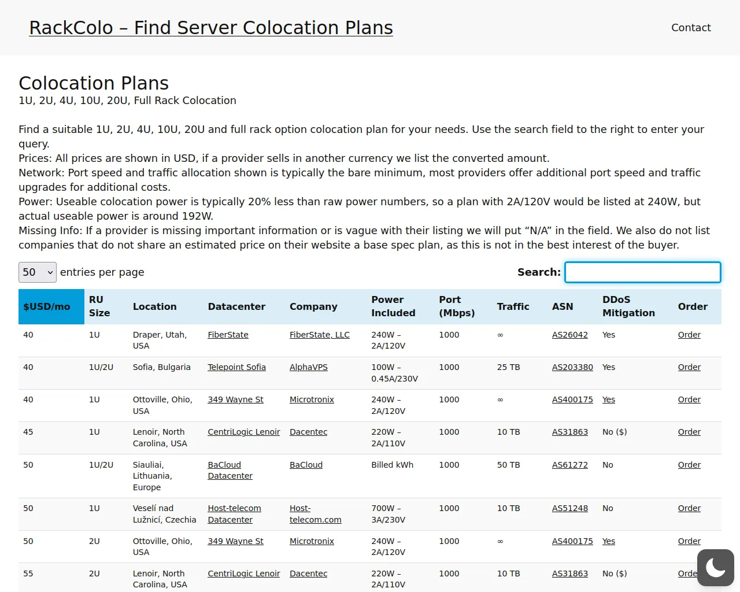Sort by the Location column header
The image size is (740, 592).
[x=154, y=307]
